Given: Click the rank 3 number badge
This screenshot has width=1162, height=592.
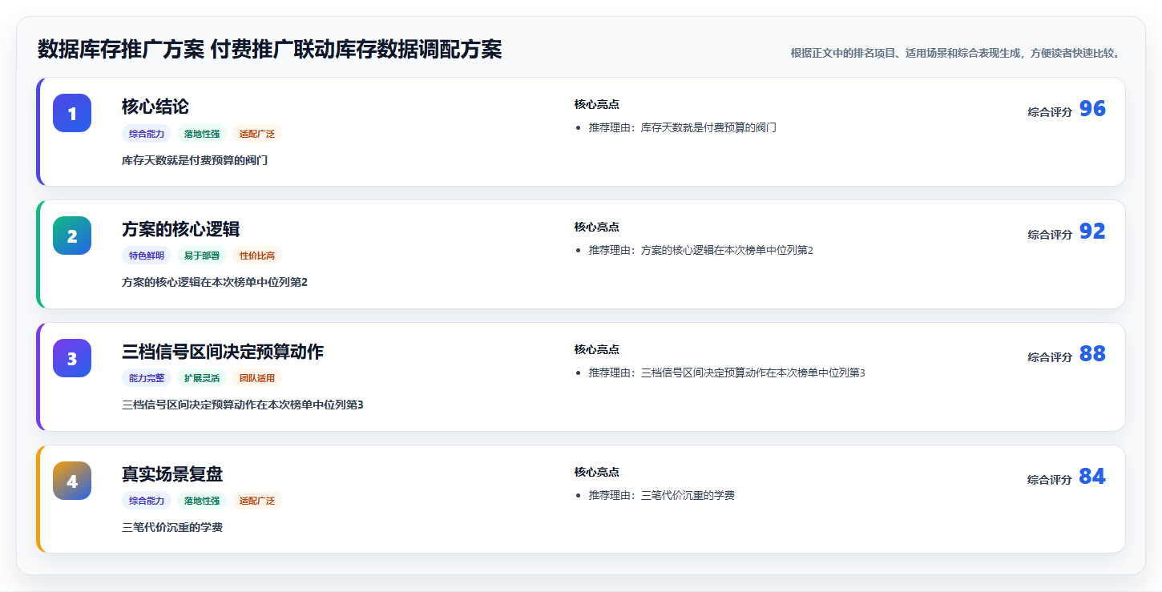Looking at the screenshot, I should (x=72, y=358).
